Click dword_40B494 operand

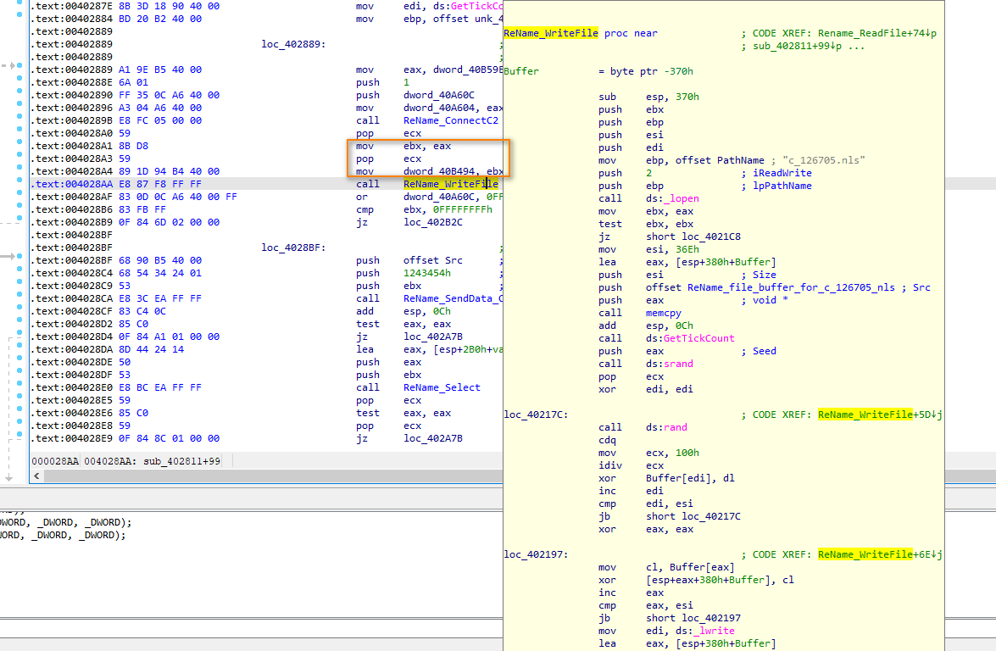pyautogui.click(x=442, y=171)
